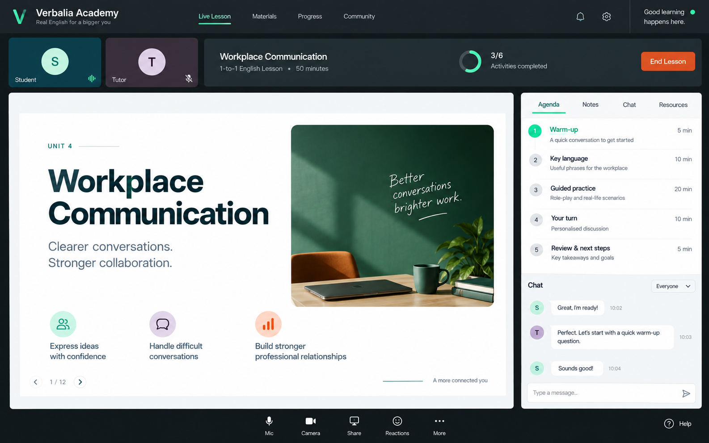Viewport: 709px width, 443px height.
Task: Select agenda item Your turn
Action: click(610, 224)
